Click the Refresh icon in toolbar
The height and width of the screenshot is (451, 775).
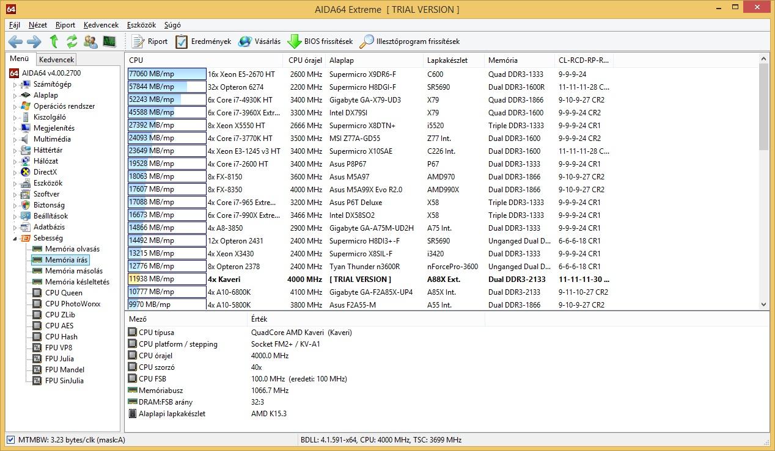coord(72,41)
